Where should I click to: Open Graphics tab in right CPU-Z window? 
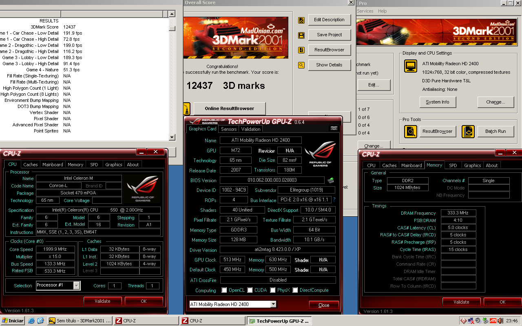pos(472,165)
